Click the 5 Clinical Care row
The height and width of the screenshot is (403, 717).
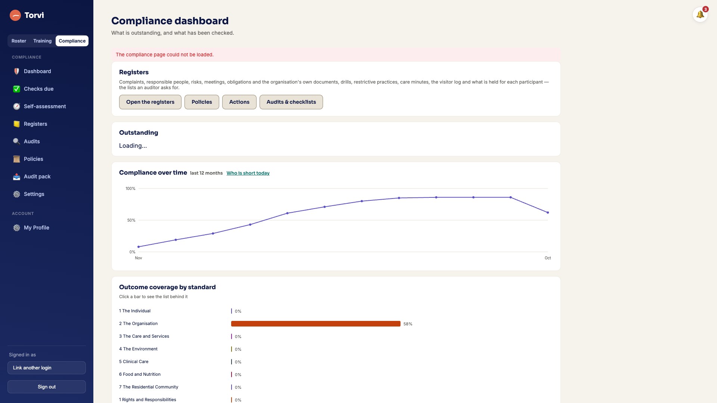click(x=336, y=362)
